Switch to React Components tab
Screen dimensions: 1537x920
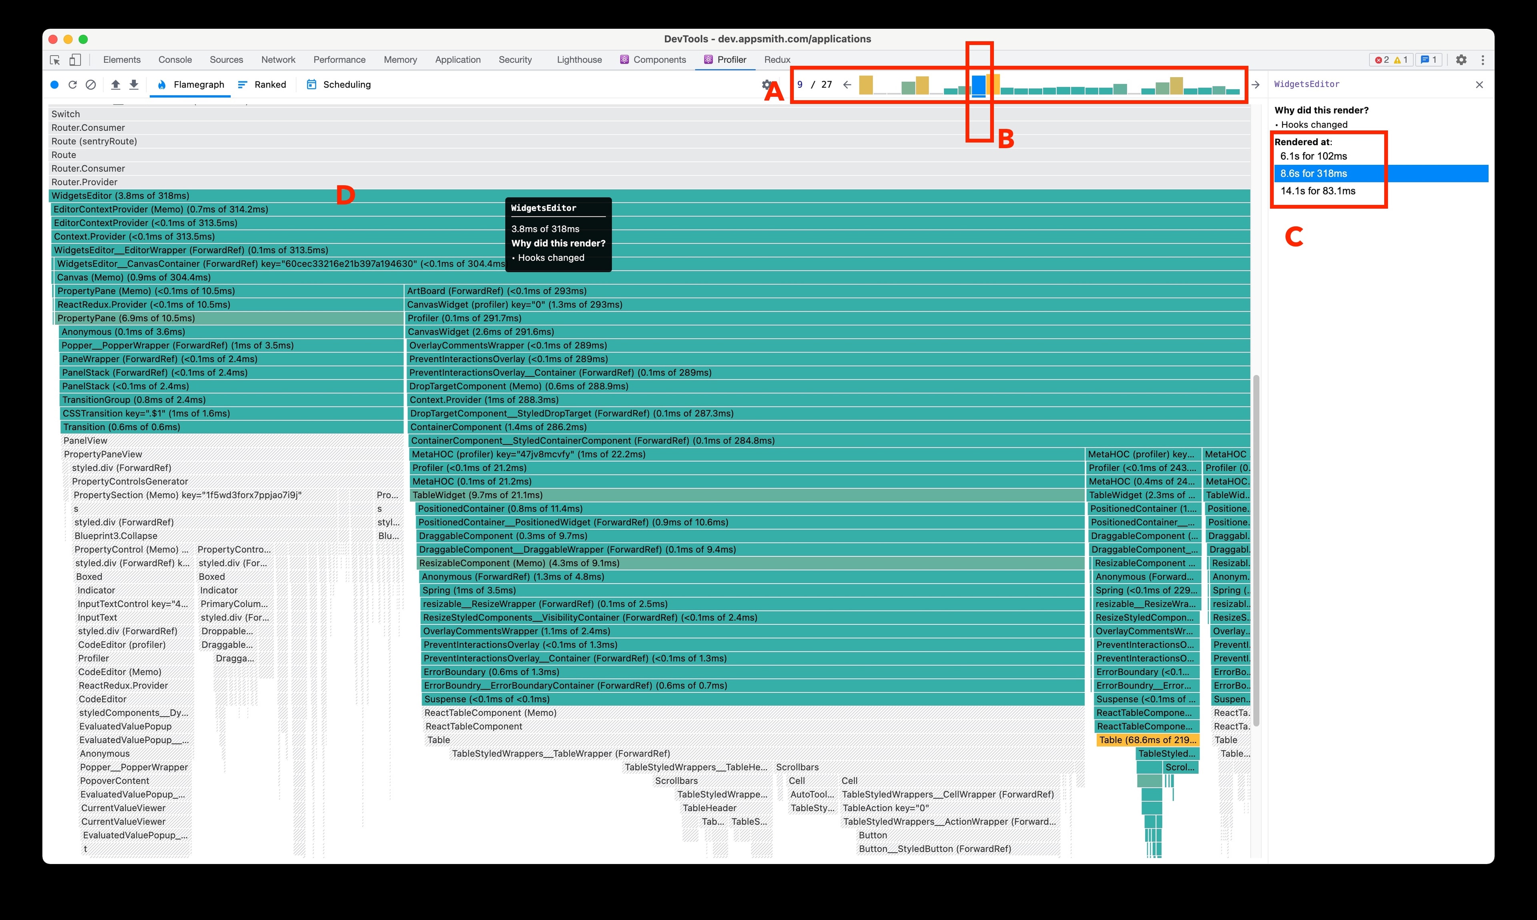652,60
